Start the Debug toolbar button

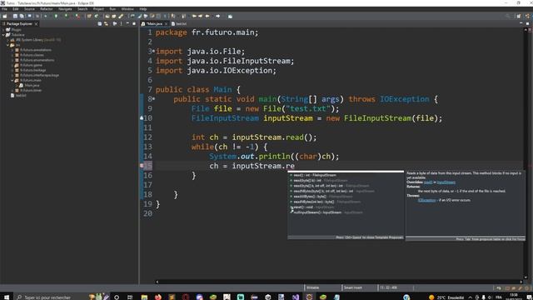pyautogui.click(x=46, y=16)
